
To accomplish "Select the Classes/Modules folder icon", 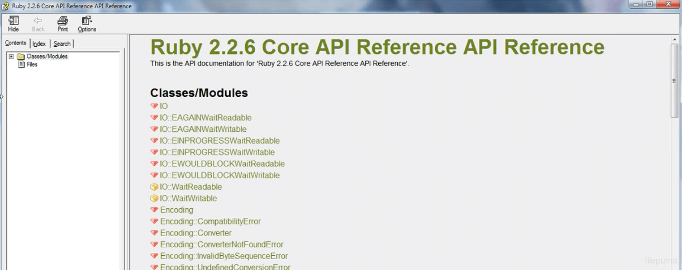I will click(20, 57).
